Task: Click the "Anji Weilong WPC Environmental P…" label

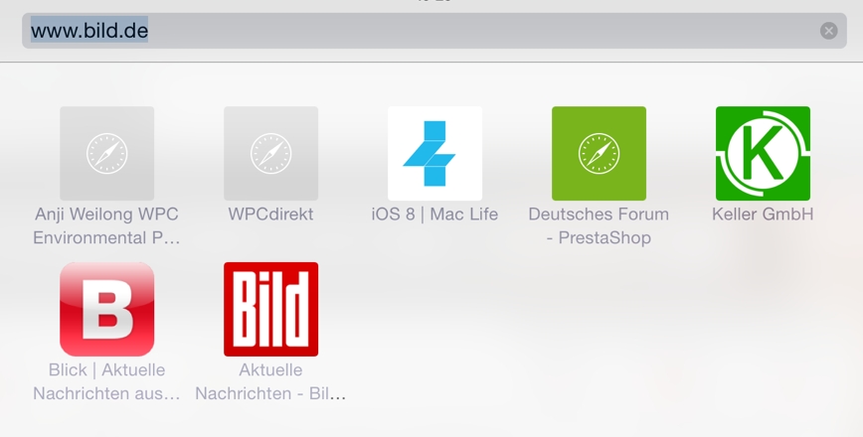Action: pyautogui.click(x=106, y=225)
